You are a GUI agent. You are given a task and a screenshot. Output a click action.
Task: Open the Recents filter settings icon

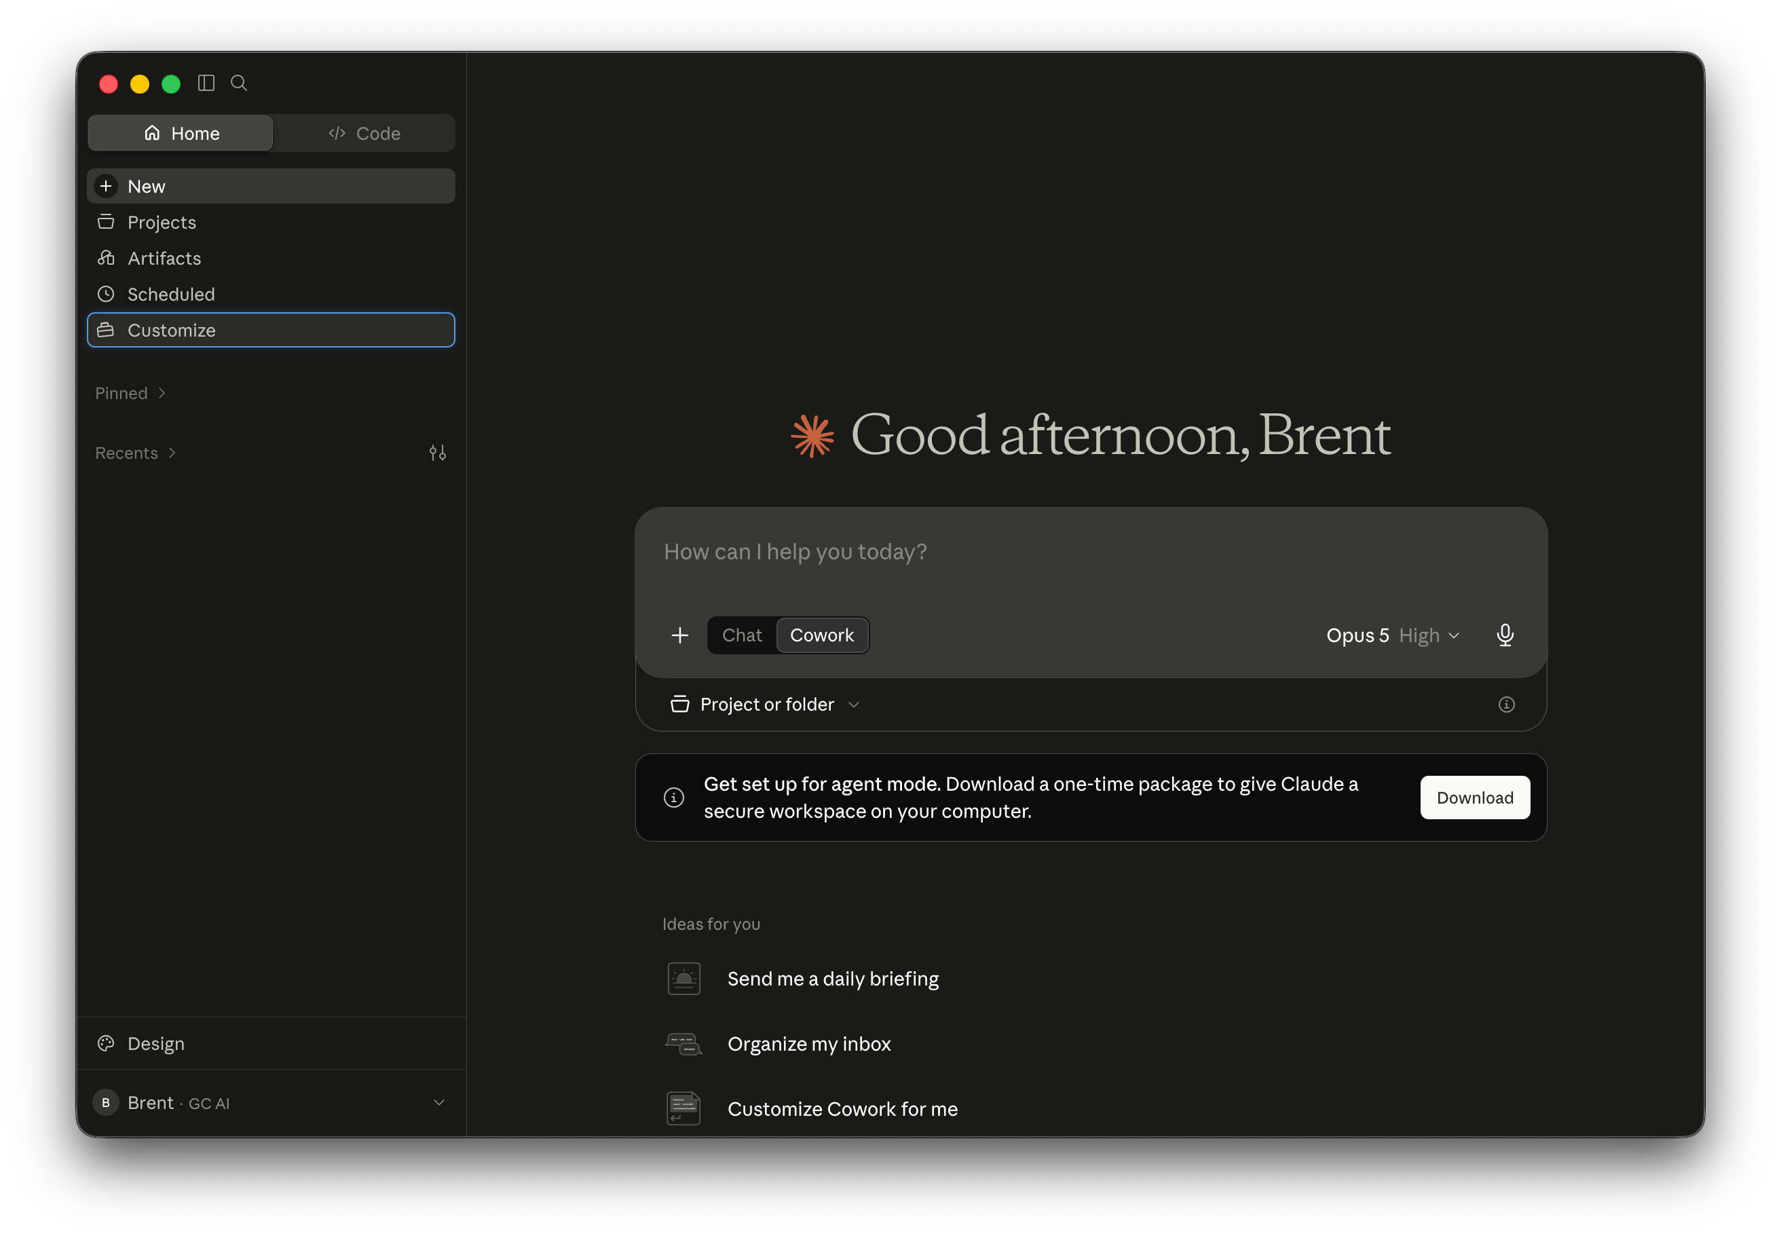(x=438, y=453)
